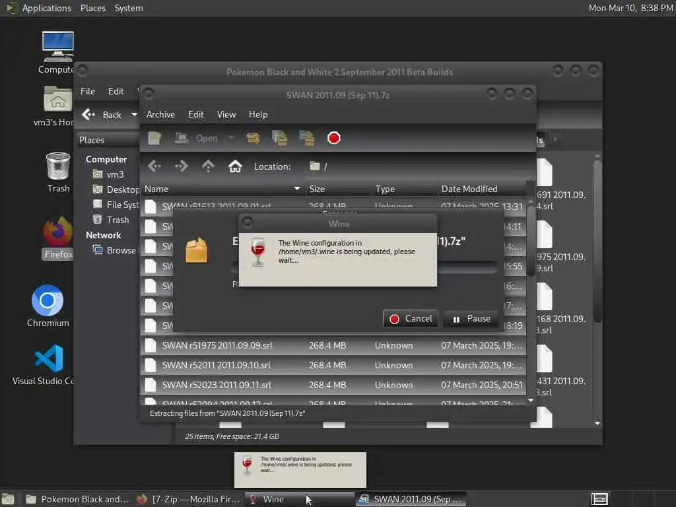Sort by Size column header
Screen dimensions: 676x507
338,189
